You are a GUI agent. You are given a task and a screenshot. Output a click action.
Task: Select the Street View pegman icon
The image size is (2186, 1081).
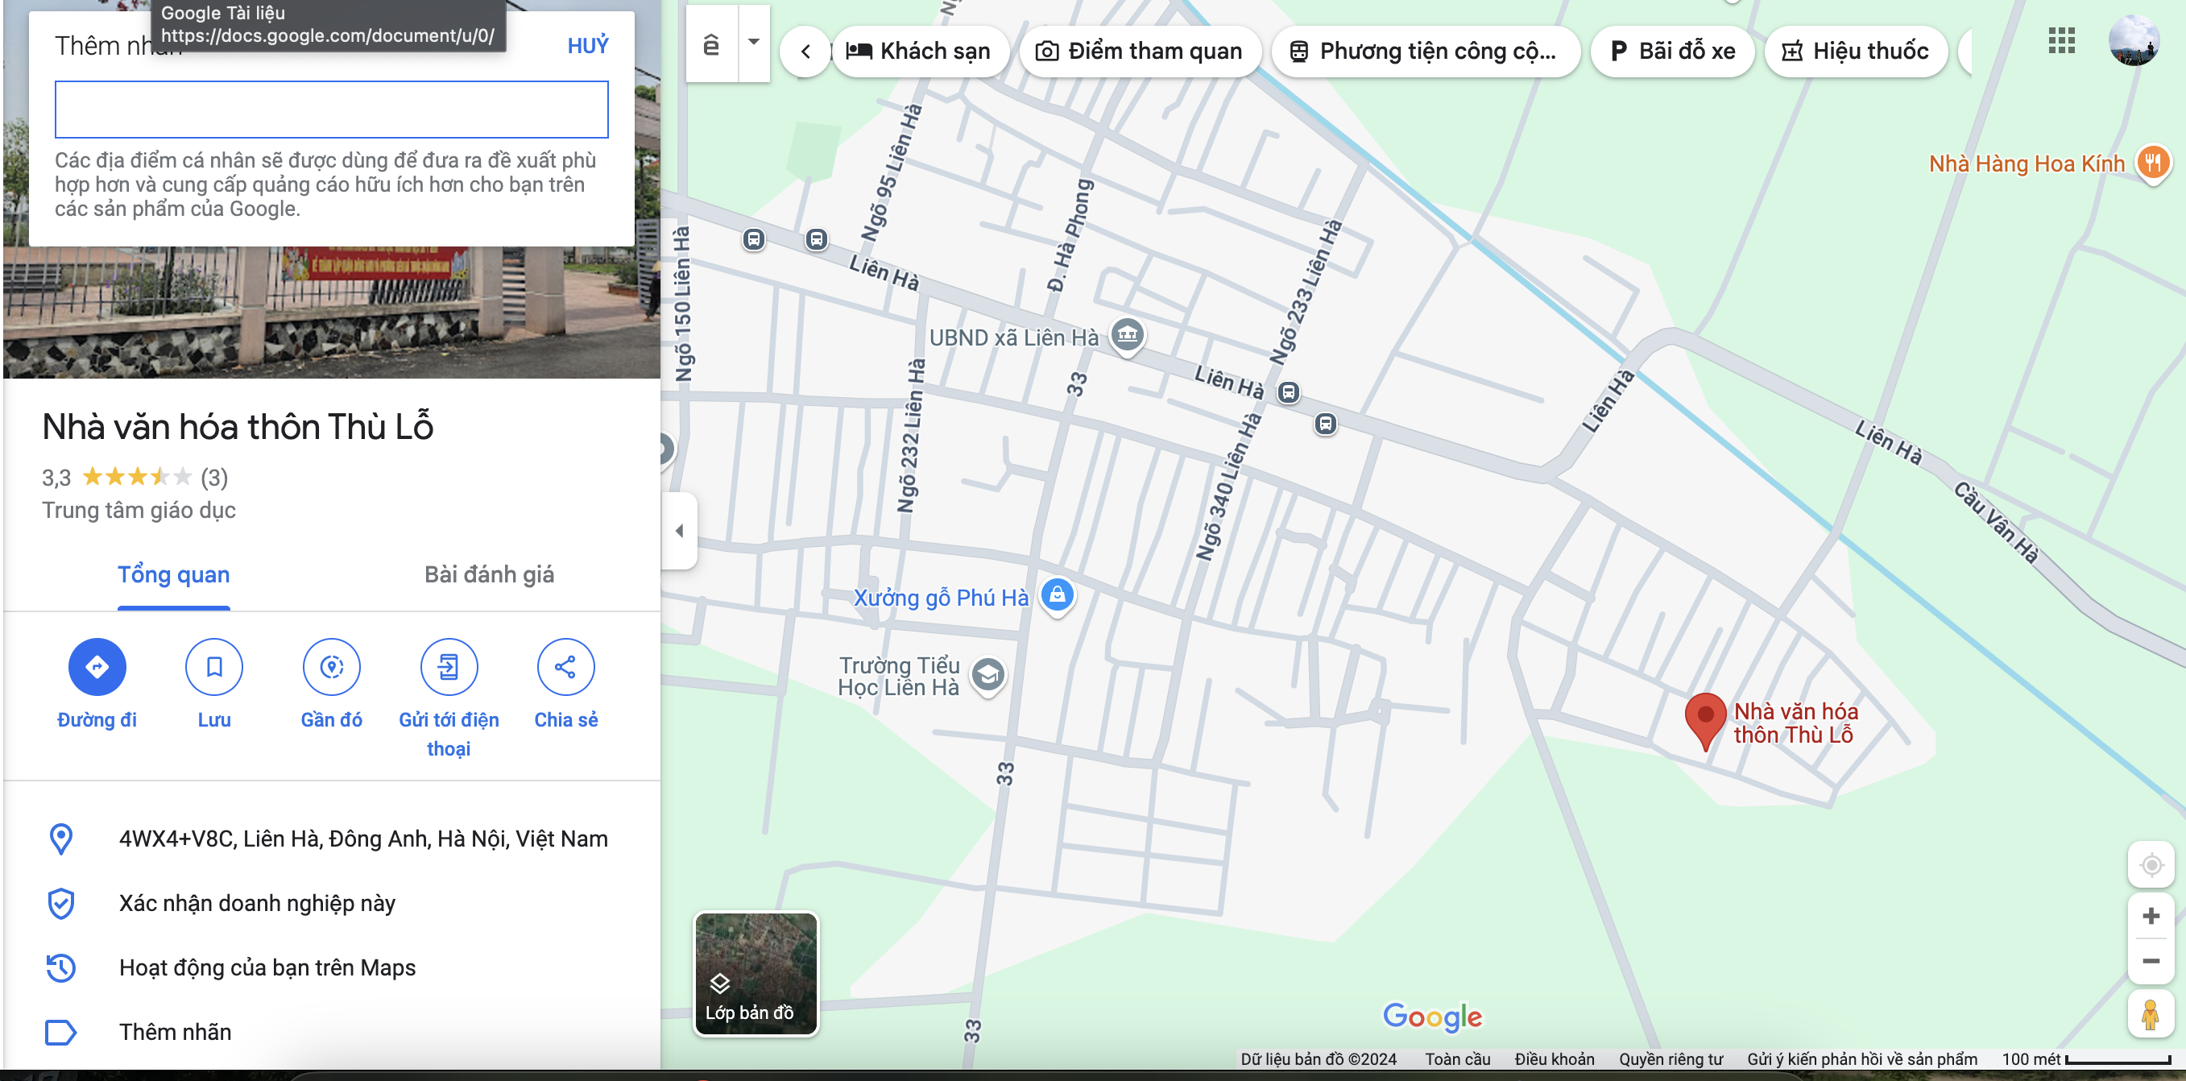2151,1015
